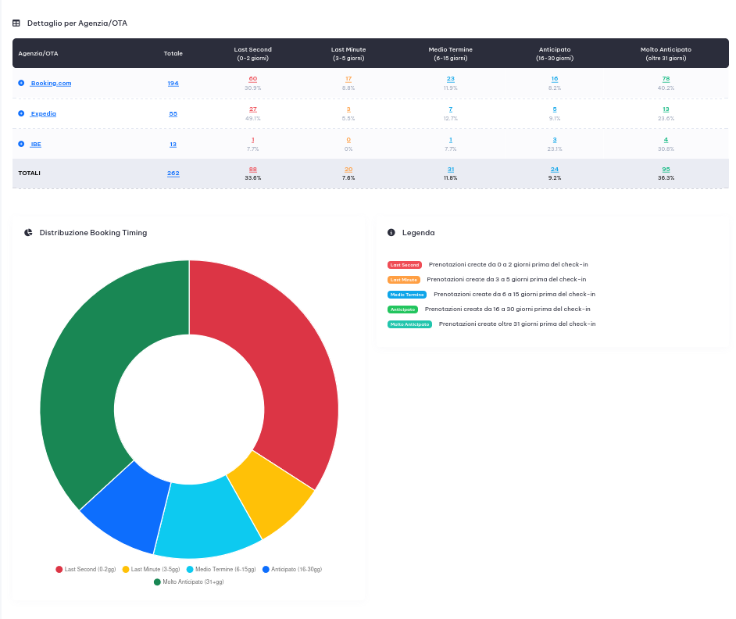Image resolution: width=736 pixels, height=619 pixels.
Task: Expand the Expedia row plus icon
Action: tap(21, 113)
